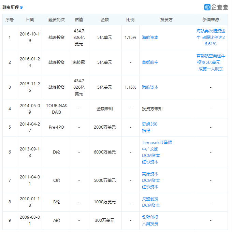
Task: Open 红杉资本 link in C轮 row
Action: pyautogui.click(x=150, y=187)
